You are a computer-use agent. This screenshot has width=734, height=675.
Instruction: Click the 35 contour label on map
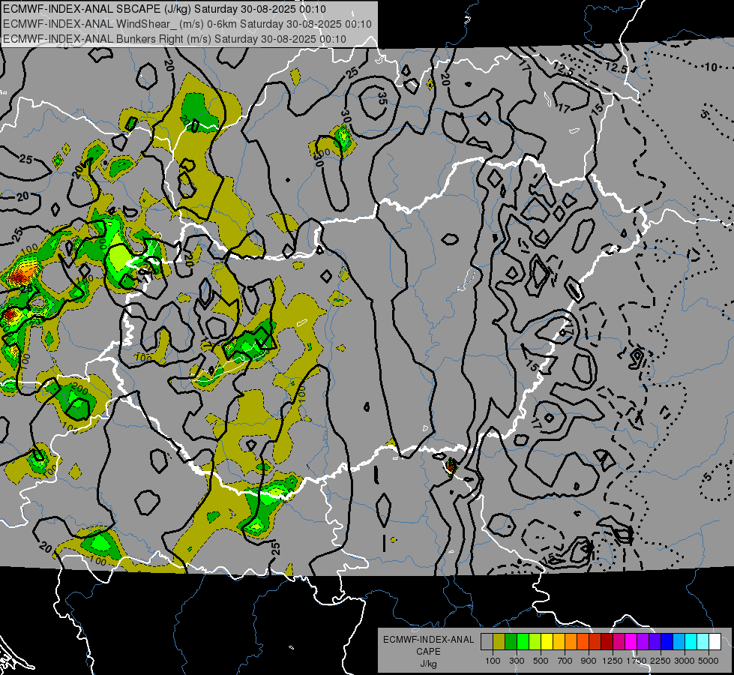pos(382,98)
